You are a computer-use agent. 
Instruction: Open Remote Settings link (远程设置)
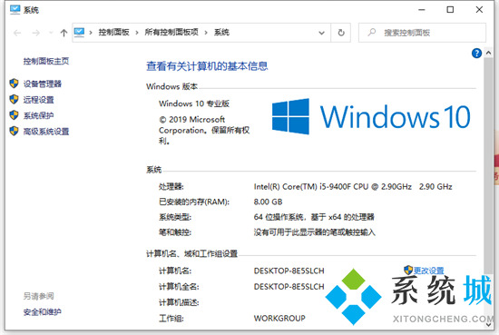point(38,100)
